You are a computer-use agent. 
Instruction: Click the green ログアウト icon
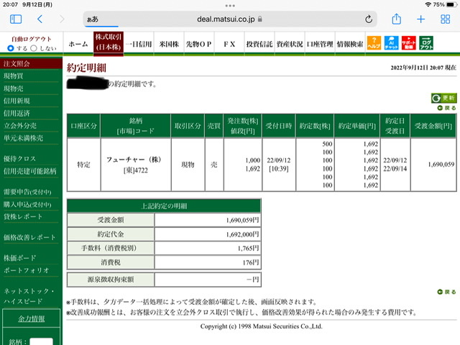pyautogui.click(x=426, y=43)
